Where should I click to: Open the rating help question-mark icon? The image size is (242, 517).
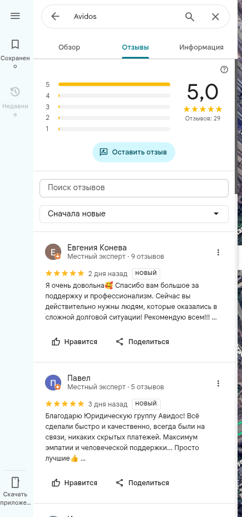coord(224,70)
